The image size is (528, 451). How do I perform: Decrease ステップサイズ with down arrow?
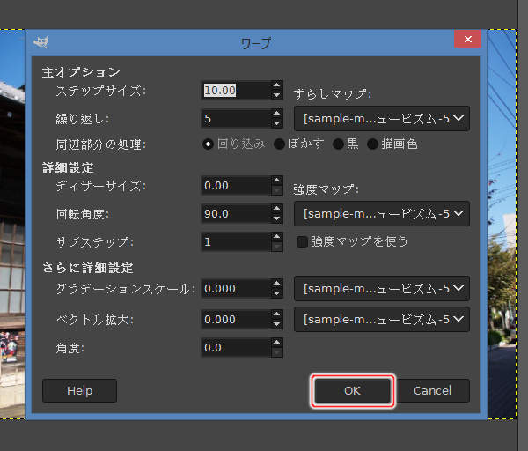pos(277,95)
